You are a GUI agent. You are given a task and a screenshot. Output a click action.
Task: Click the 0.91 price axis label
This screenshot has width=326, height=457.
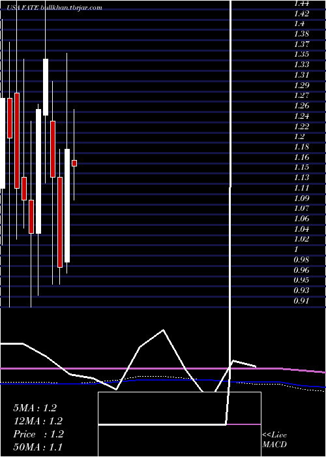point(301,301)
